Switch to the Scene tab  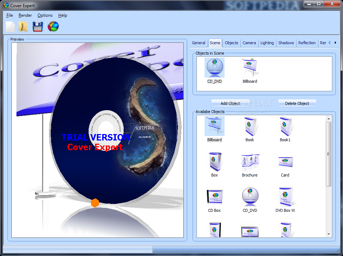(215, 43)
